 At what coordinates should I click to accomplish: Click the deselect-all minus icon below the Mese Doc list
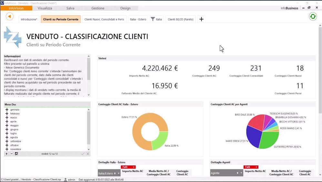11,154
